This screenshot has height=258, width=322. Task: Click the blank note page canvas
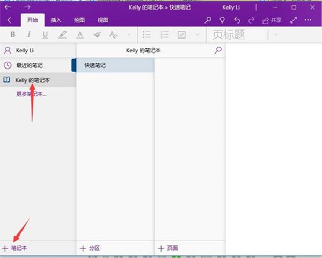click(274, 149)
